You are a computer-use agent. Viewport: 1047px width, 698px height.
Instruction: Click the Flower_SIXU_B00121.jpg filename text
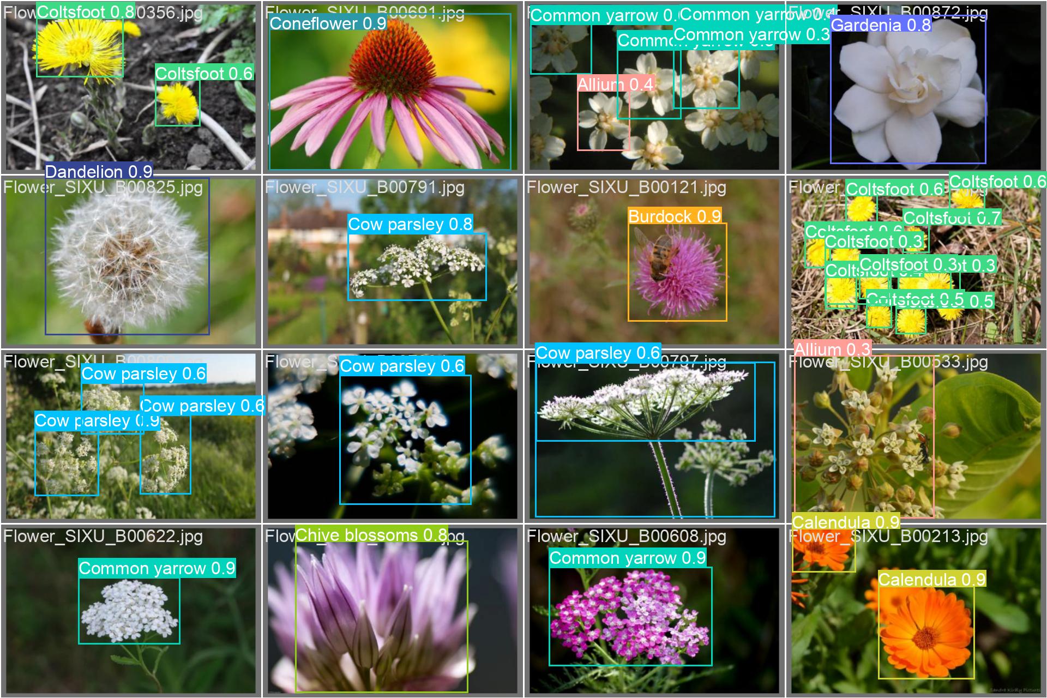tap(627, 188)
